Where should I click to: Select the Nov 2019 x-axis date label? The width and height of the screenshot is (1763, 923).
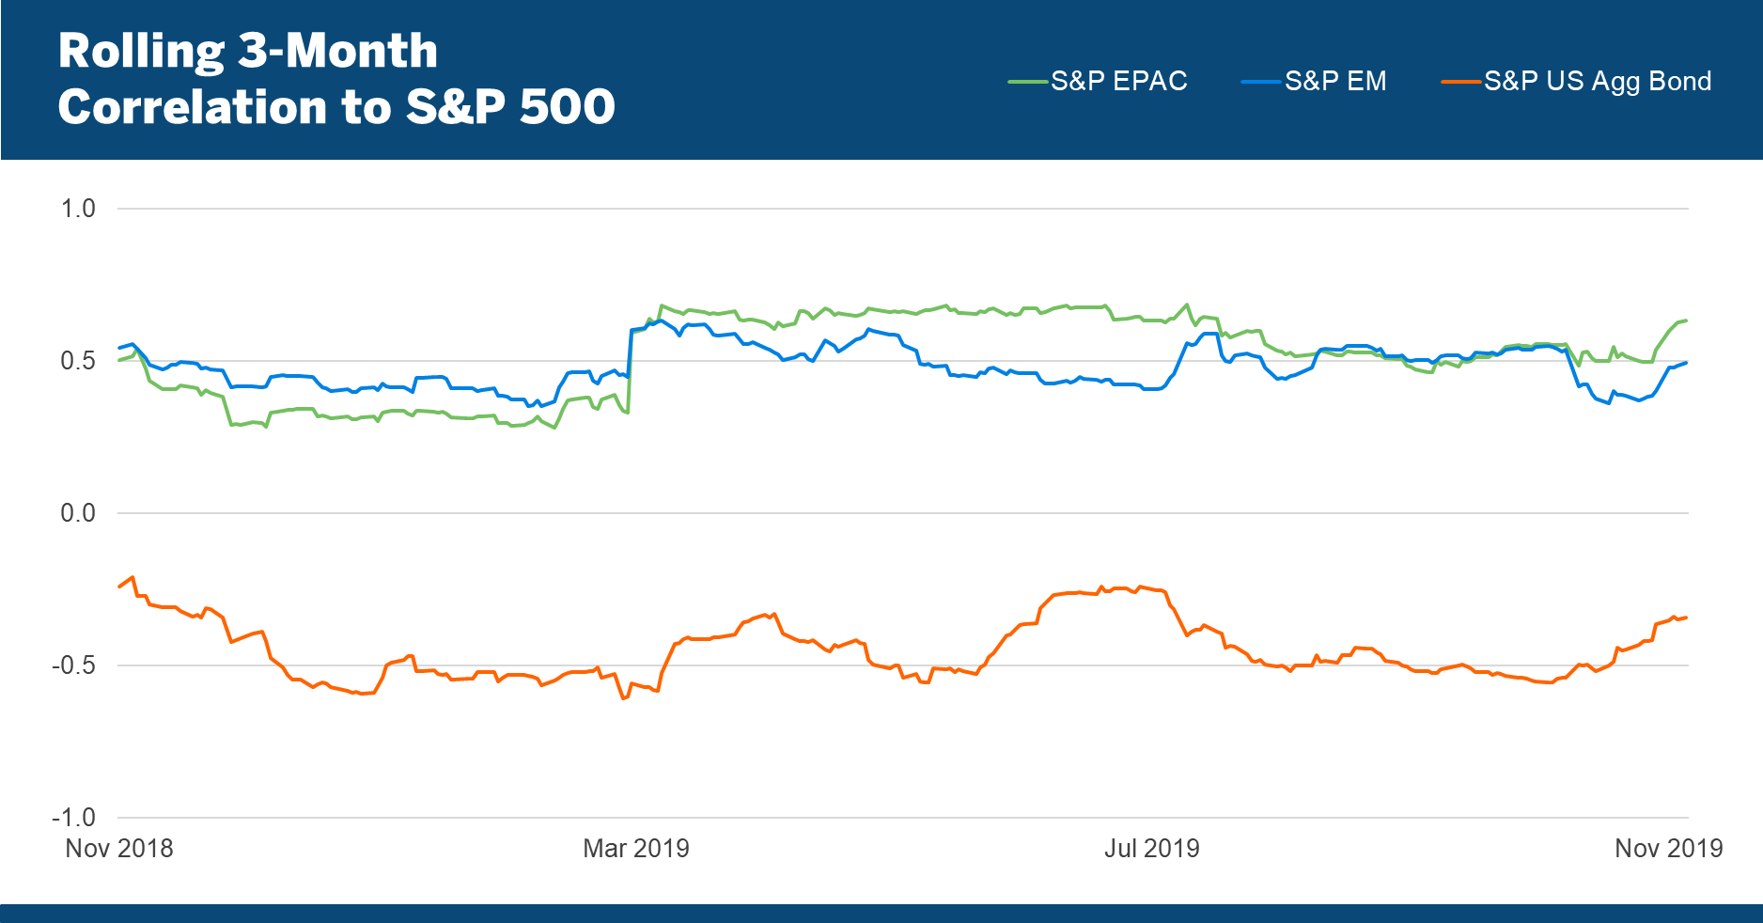pos(1668,849)
